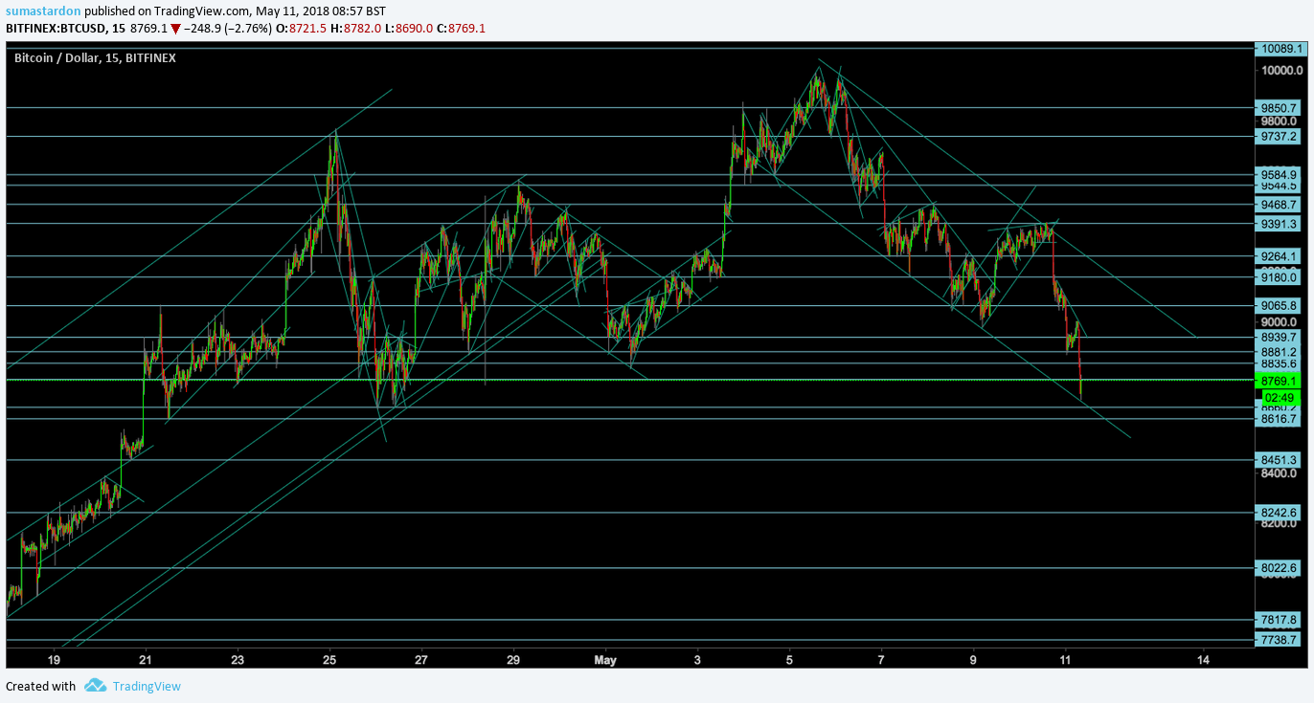This screenshot has height=703, width=1314.
Task: Click the closing price C:8769.1 in header
Action: [461, 28]
